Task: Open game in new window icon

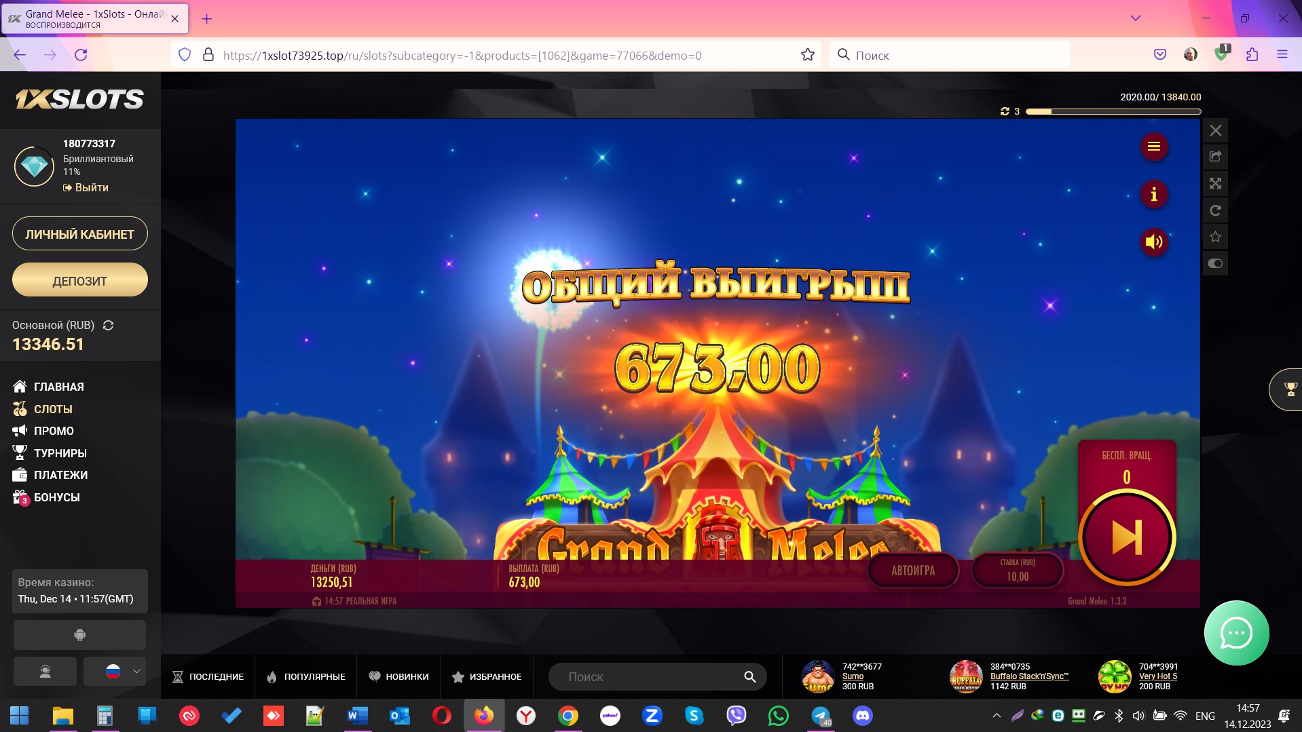Action: [1215, 157]
